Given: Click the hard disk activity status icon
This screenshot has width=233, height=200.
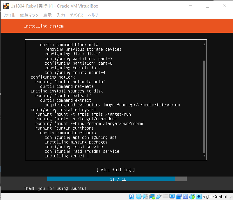Looking at the screenshot, I should click(x=131, y=197).
